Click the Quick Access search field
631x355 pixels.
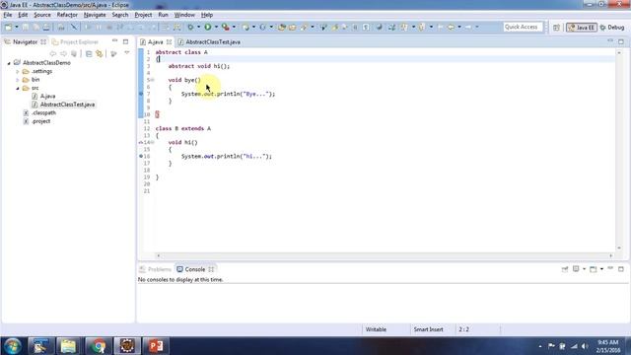[523, 27]
